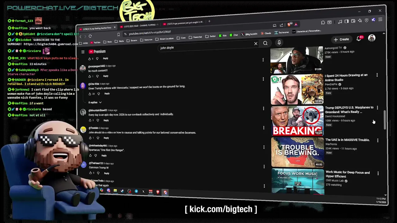Go to YouTube Premium home logo

pos(97,52)
